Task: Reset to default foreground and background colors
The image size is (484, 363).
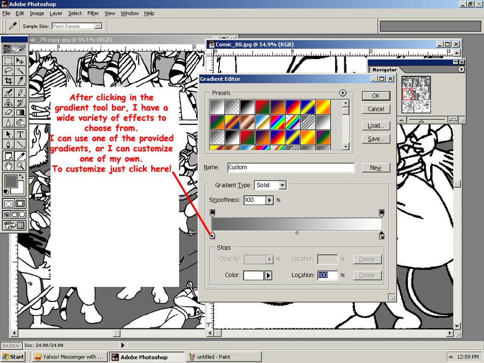Action: (6, 192)
